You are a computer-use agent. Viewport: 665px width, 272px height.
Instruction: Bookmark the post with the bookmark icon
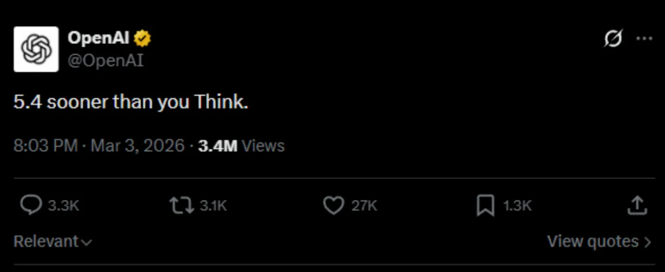tap(485, 206)
